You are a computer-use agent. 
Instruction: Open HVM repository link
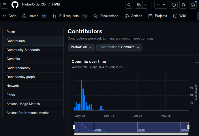(56, 4)
